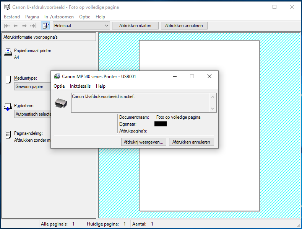Click Afdrukken annuleren in status dialog

pyautogui.click(x=192, y=142)
